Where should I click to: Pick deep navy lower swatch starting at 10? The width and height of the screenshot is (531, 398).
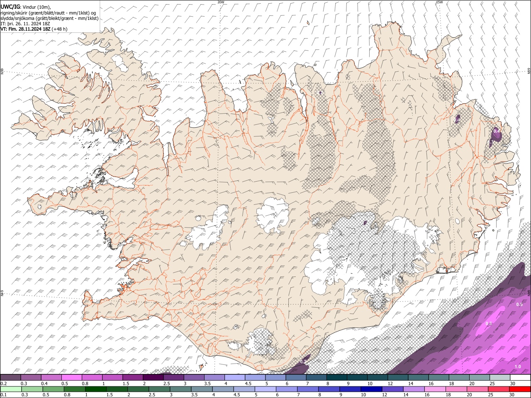point(370,389)
